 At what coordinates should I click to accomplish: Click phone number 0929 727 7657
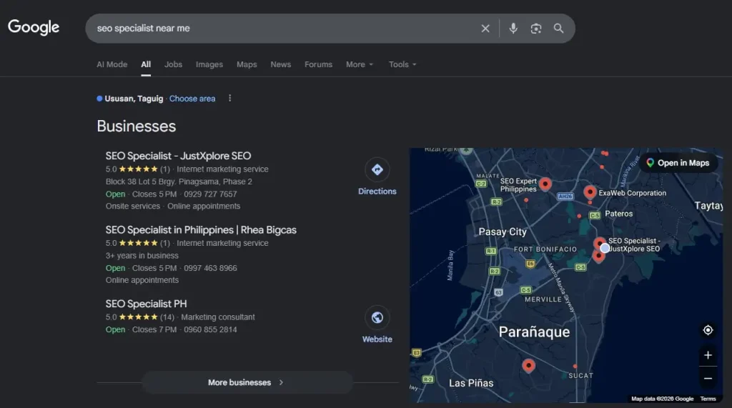(210, 194)
